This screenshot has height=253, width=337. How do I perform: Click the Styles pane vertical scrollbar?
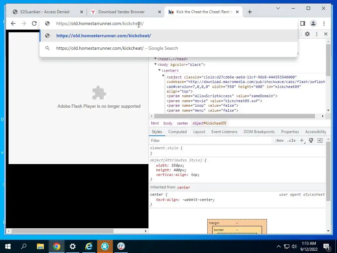coord(328,171)
